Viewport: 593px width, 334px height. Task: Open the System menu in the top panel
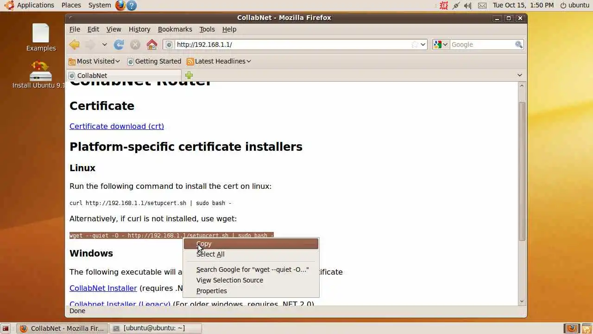(100, 5)
